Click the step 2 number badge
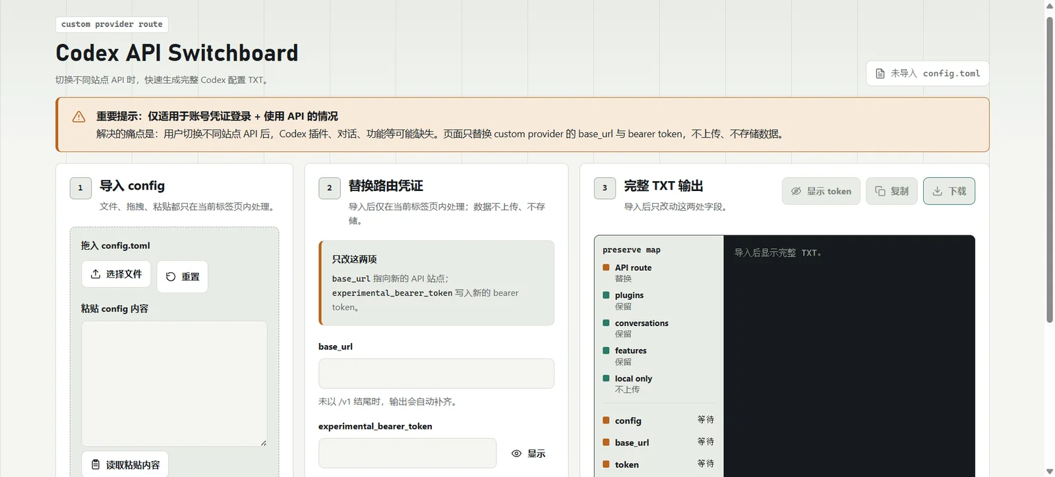Viewport: 1055px width, 477px height. 330,188
